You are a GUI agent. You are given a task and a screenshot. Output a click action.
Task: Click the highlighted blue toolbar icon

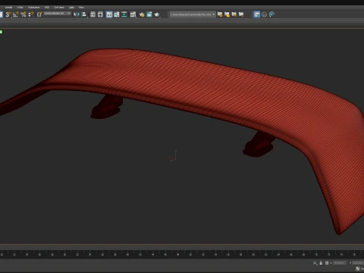tap(257, 14)
